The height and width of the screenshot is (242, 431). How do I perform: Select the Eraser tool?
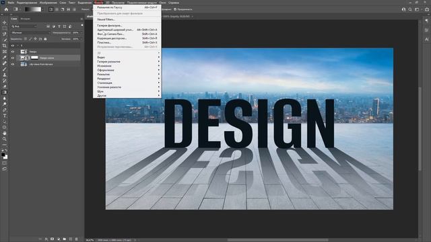(4, 87)
